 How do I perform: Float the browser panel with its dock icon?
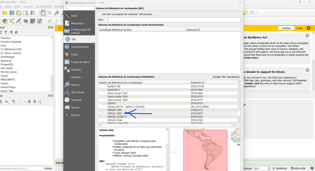pos(49,27)
